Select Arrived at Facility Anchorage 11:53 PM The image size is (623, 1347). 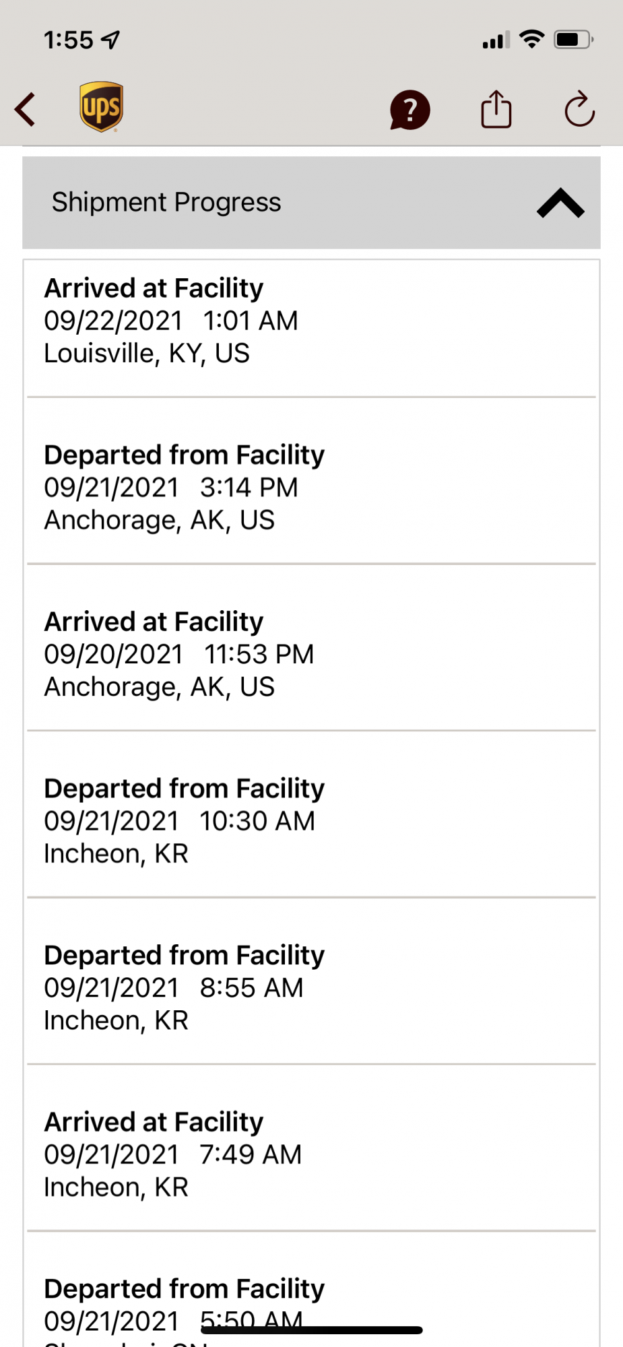[311, 647]
